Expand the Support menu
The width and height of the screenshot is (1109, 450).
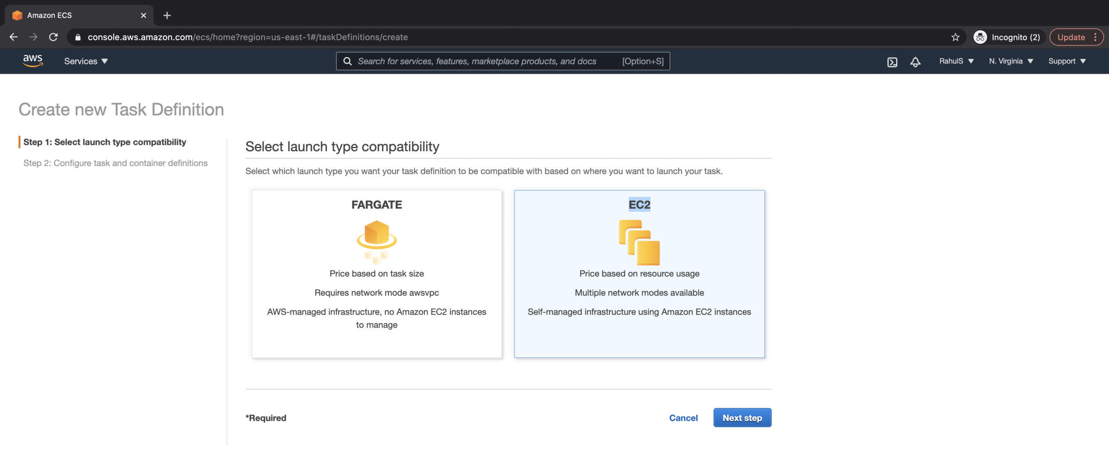(1066, 61)
